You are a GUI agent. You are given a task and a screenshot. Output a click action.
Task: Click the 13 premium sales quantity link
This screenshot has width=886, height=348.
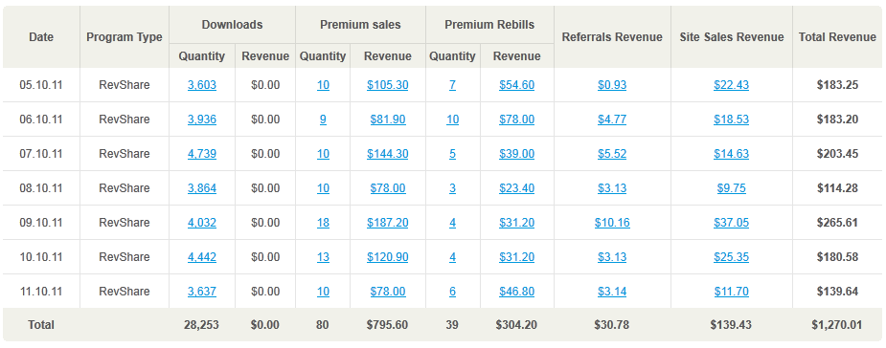[x=323, y=257]
